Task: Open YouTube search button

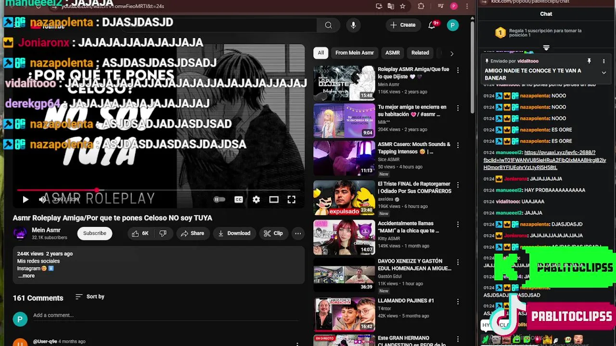Action: coord(328,25)
